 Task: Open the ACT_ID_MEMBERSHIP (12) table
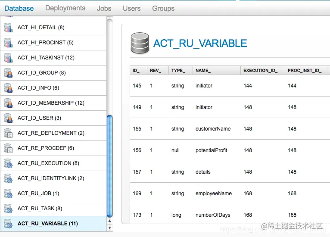tap(53, 103)
